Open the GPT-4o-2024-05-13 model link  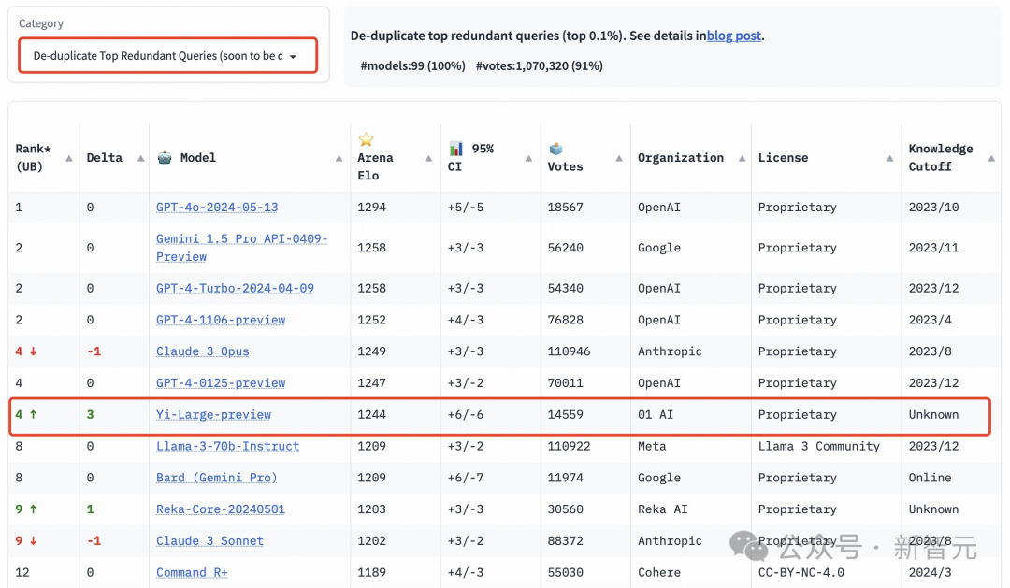click(217, 208)
